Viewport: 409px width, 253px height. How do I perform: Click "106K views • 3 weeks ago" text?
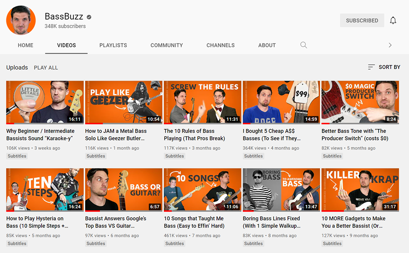coord(33,148)
